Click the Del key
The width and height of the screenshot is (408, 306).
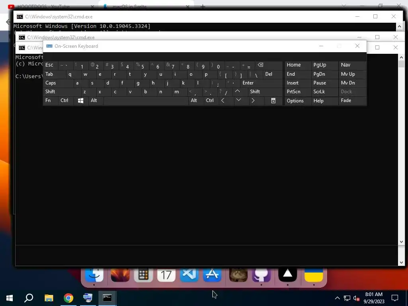click(273, 74)
